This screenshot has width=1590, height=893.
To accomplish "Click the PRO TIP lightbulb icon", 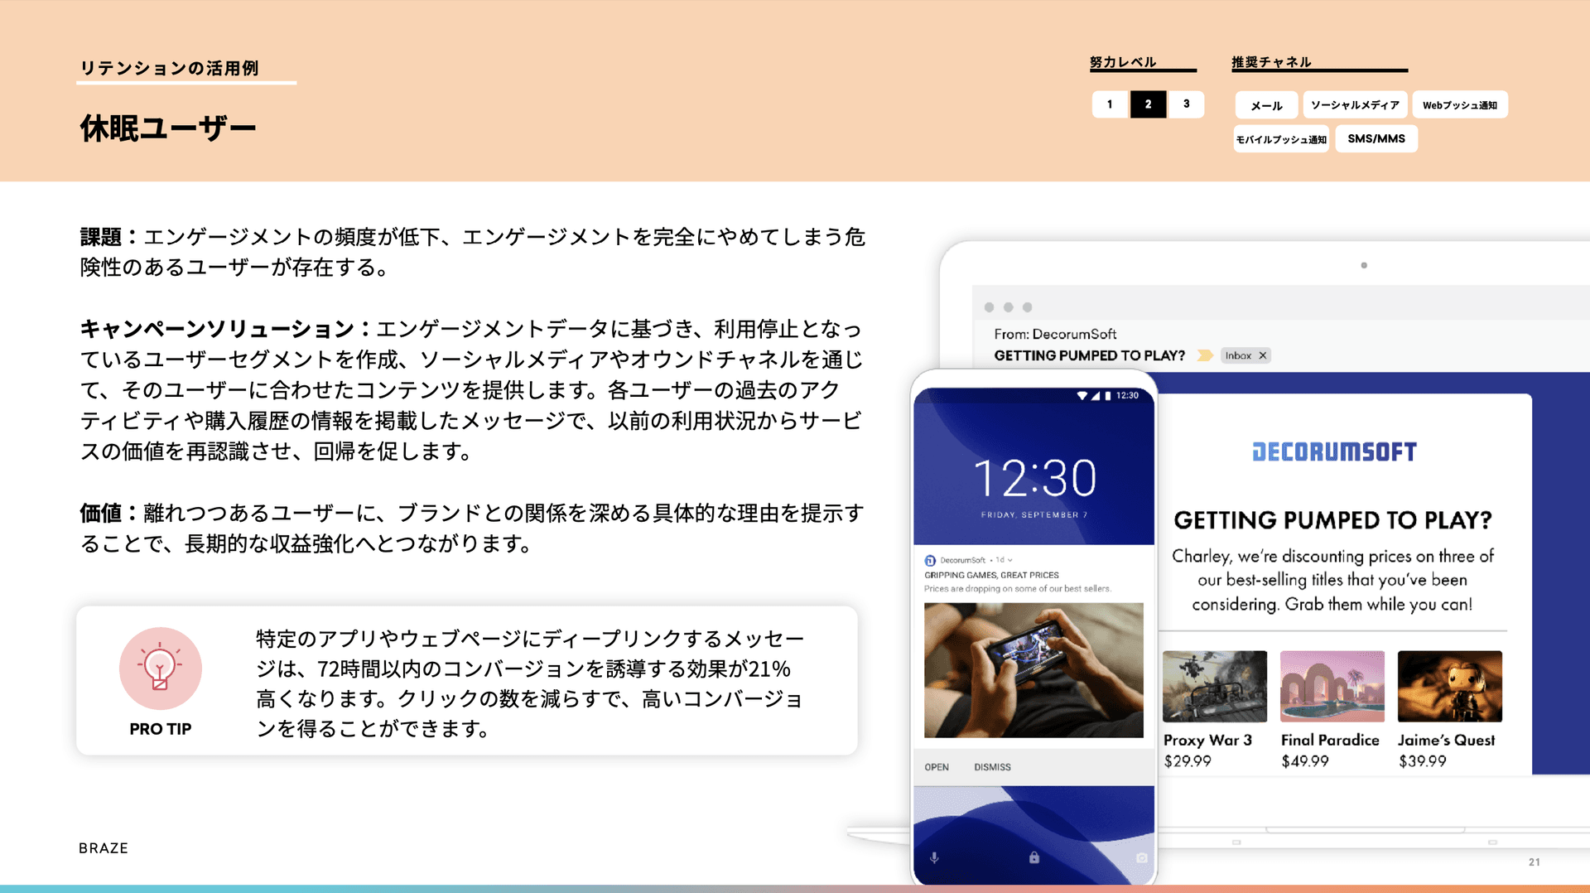I will point(160,668).
